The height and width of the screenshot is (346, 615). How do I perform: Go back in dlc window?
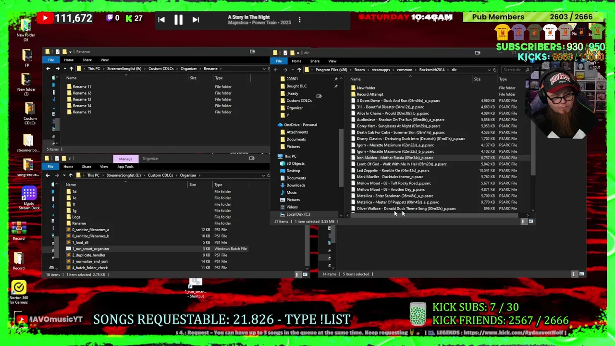pyautogui.click(x=276, y=70)
